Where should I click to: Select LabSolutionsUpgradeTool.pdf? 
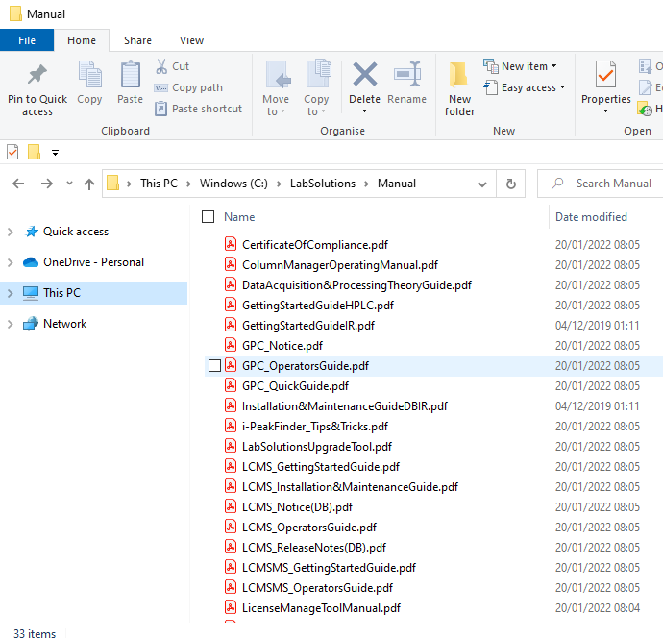[x=317, y=447]
